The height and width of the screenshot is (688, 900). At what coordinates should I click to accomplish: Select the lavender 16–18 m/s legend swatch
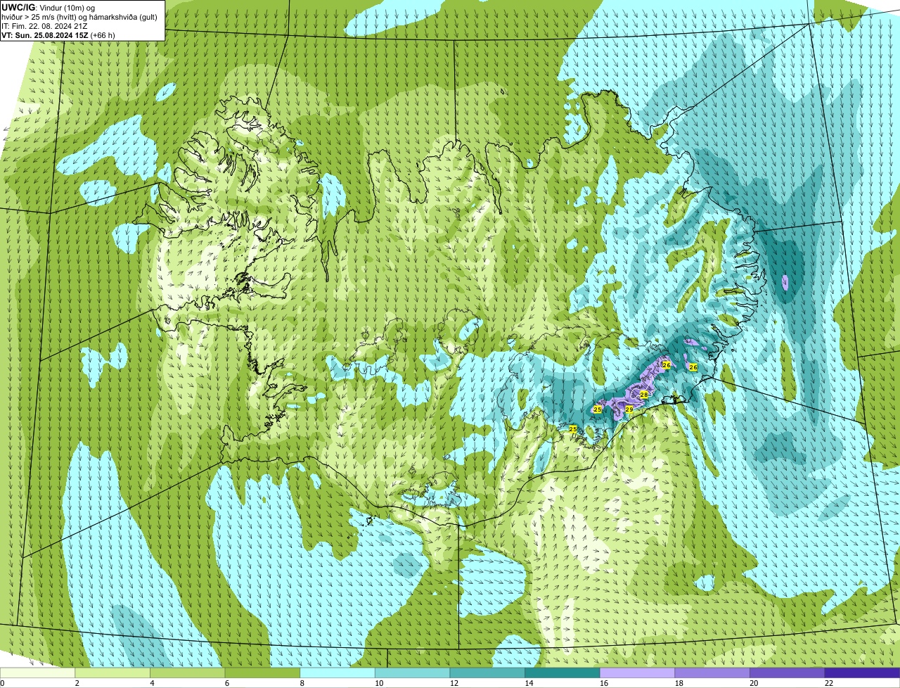(637, 673)
